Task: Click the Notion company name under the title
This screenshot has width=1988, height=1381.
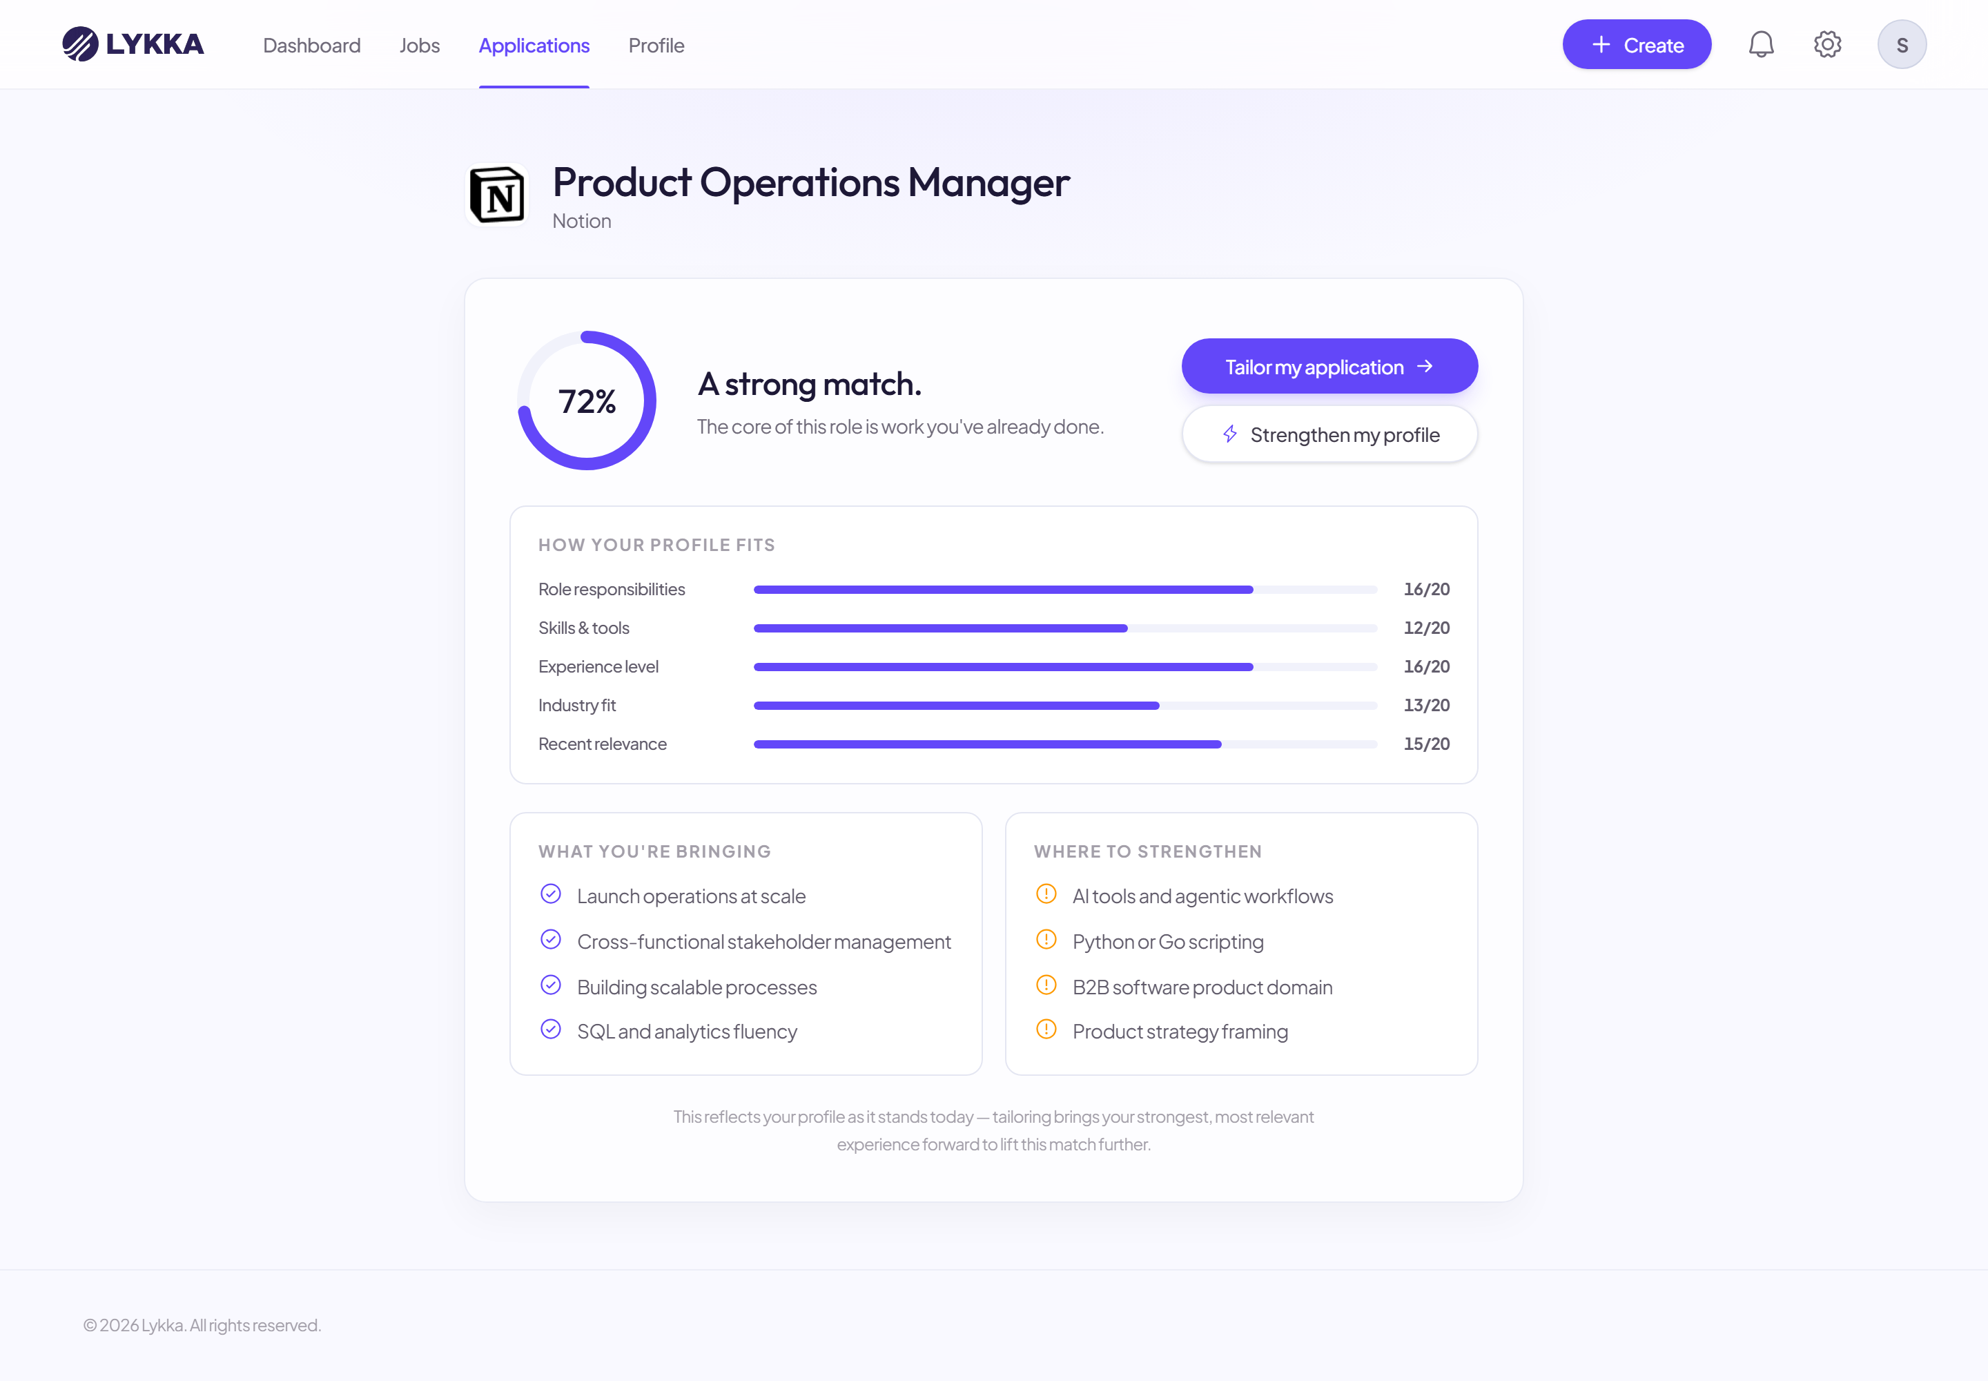Action: 581,222
